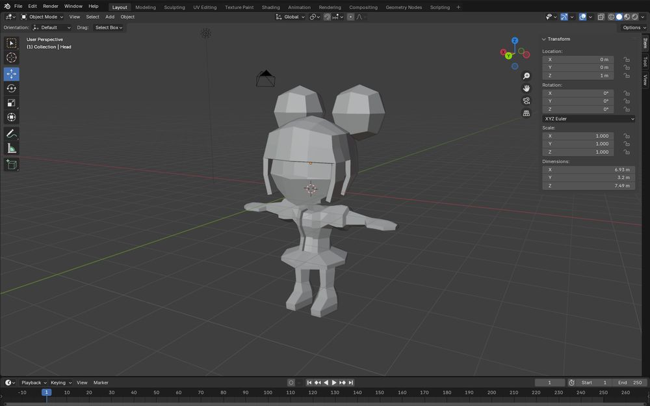Switch to the Shading workspace tab
650x406 pixels.
(270, 7)
